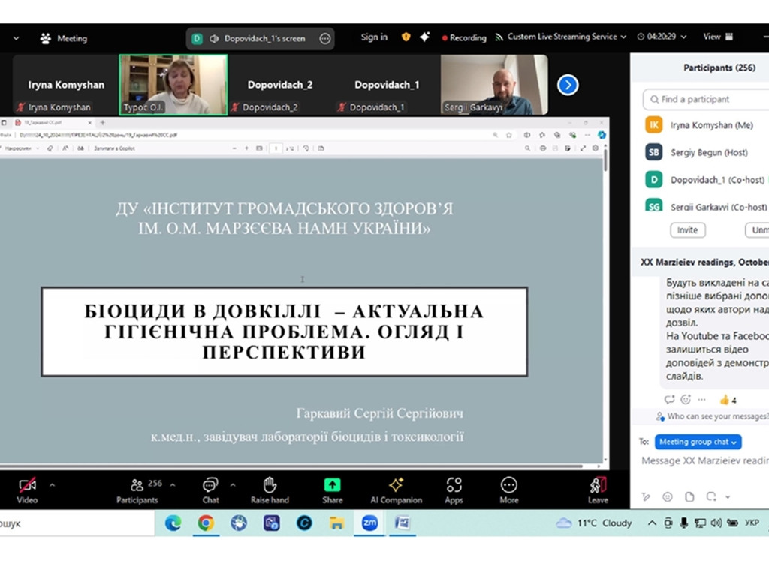This screenshot has height=576, width=769.
Task: Open Google Chrome from taskbar
Action: tap(206, 523)
